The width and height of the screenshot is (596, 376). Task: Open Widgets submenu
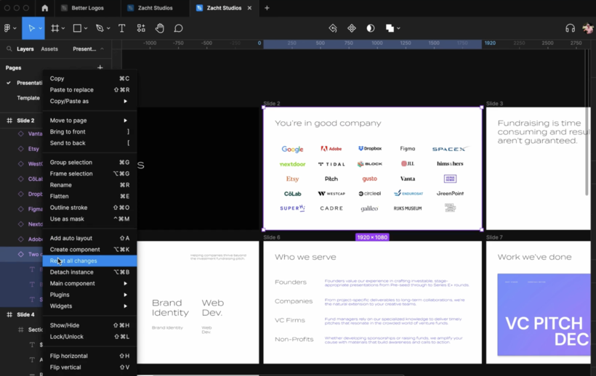tap(89, 306)
